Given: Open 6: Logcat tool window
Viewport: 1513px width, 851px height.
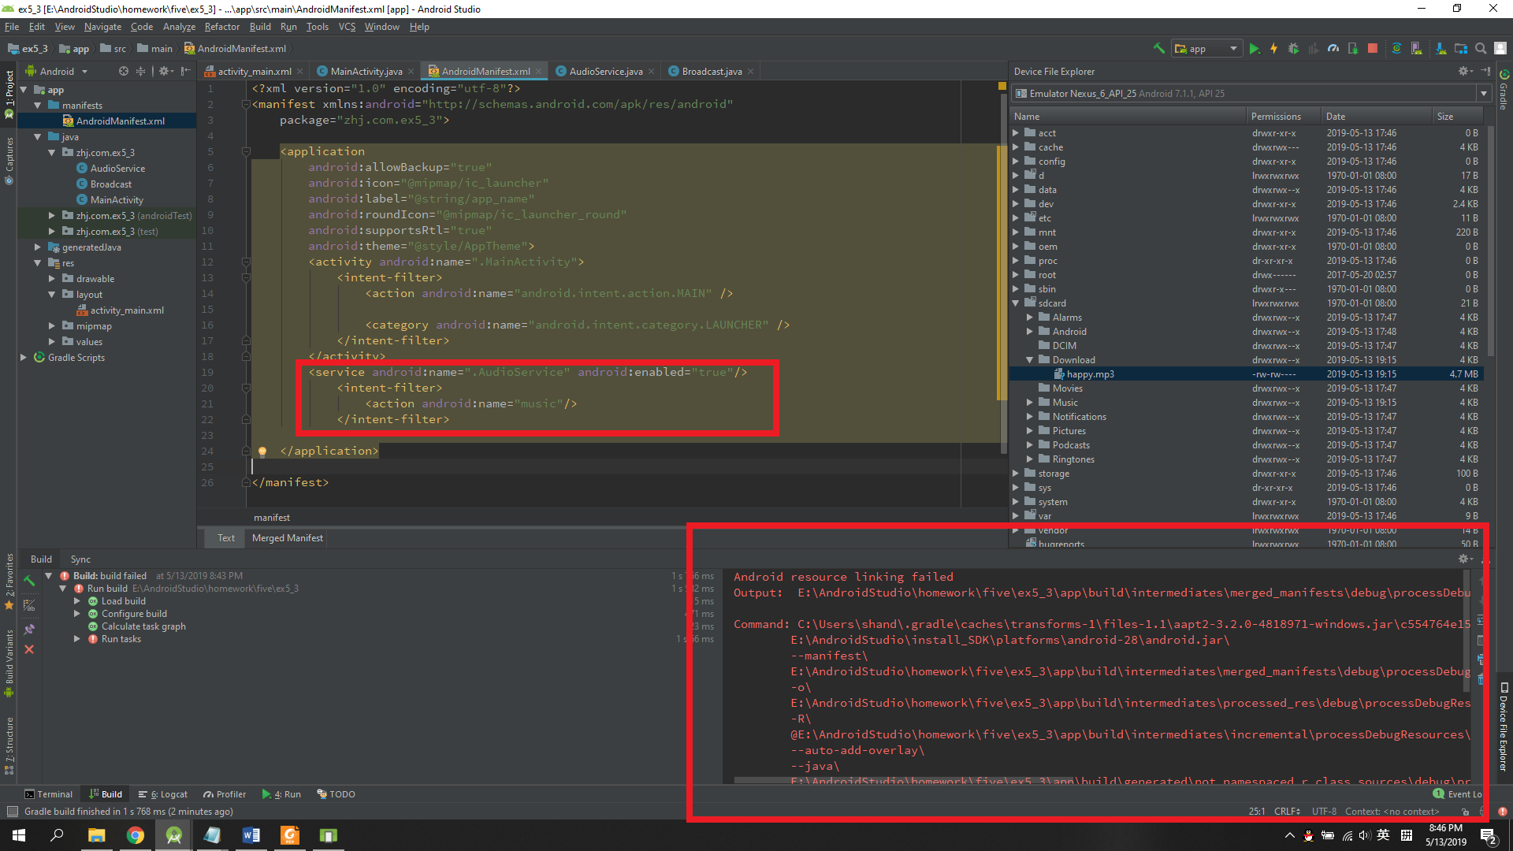Looking at the screenshot, I should coord(163,794).
